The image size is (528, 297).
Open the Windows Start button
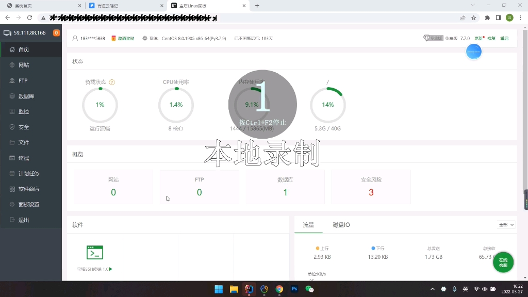219,289
